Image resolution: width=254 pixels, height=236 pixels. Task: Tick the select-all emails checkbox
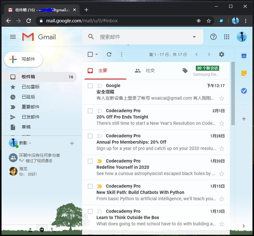pyautogui.click(x=90, y=54)
